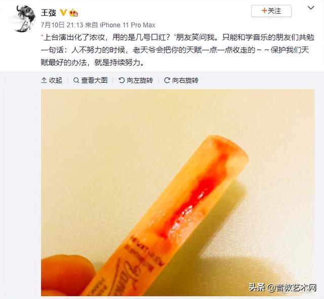Click the rotate-right arrow icon
324x299 pixels.
pos(167,80)
